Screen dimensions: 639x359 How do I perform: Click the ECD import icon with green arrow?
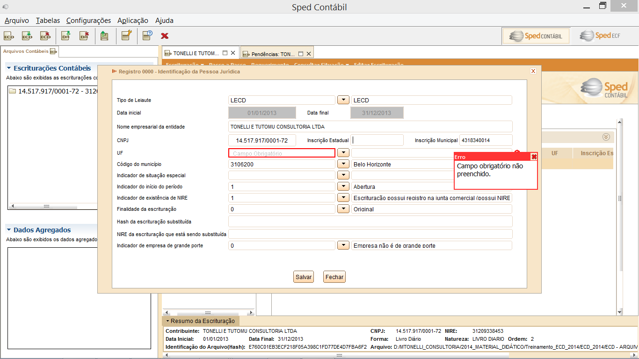point(27,36)
